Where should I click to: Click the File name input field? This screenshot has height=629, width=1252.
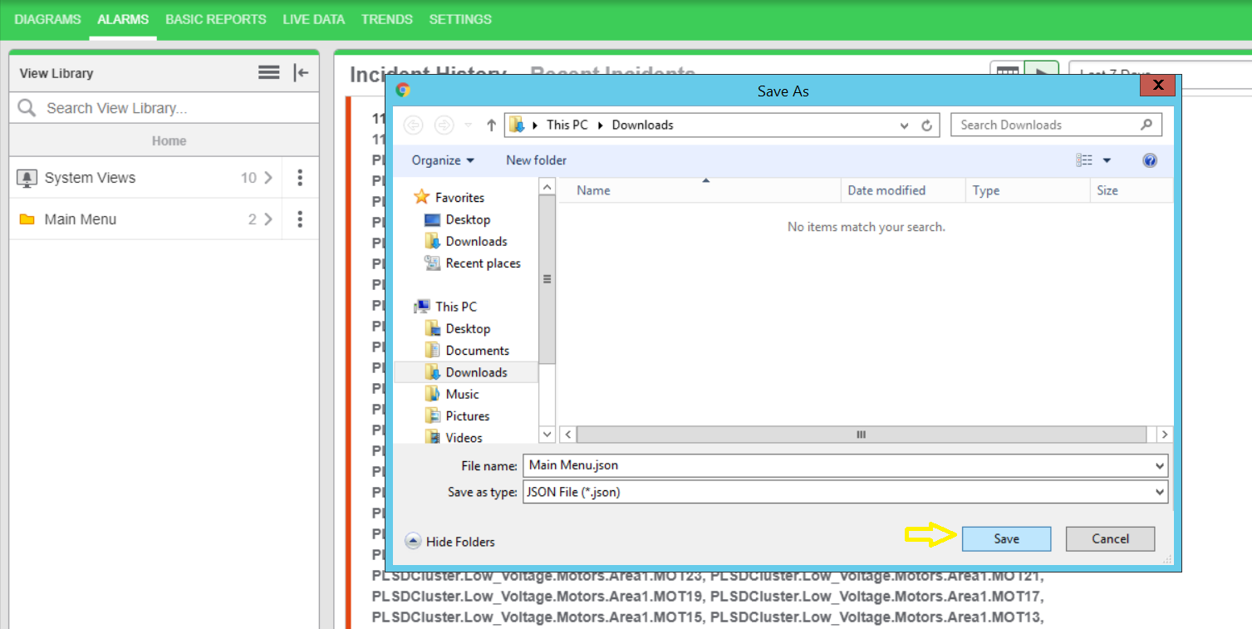point(837,466)
